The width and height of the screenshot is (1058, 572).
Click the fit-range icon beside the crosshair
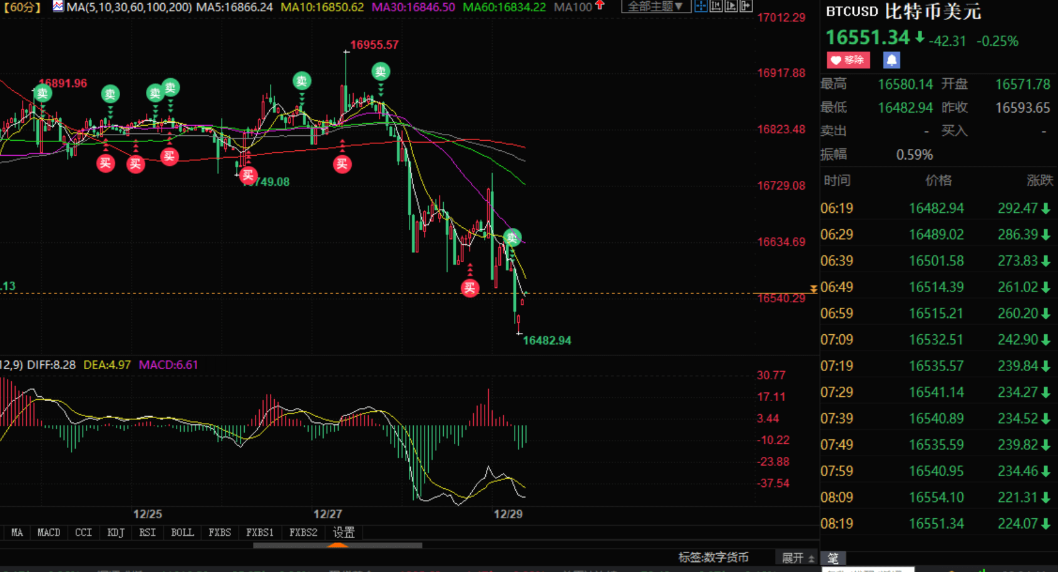(716, 6)
